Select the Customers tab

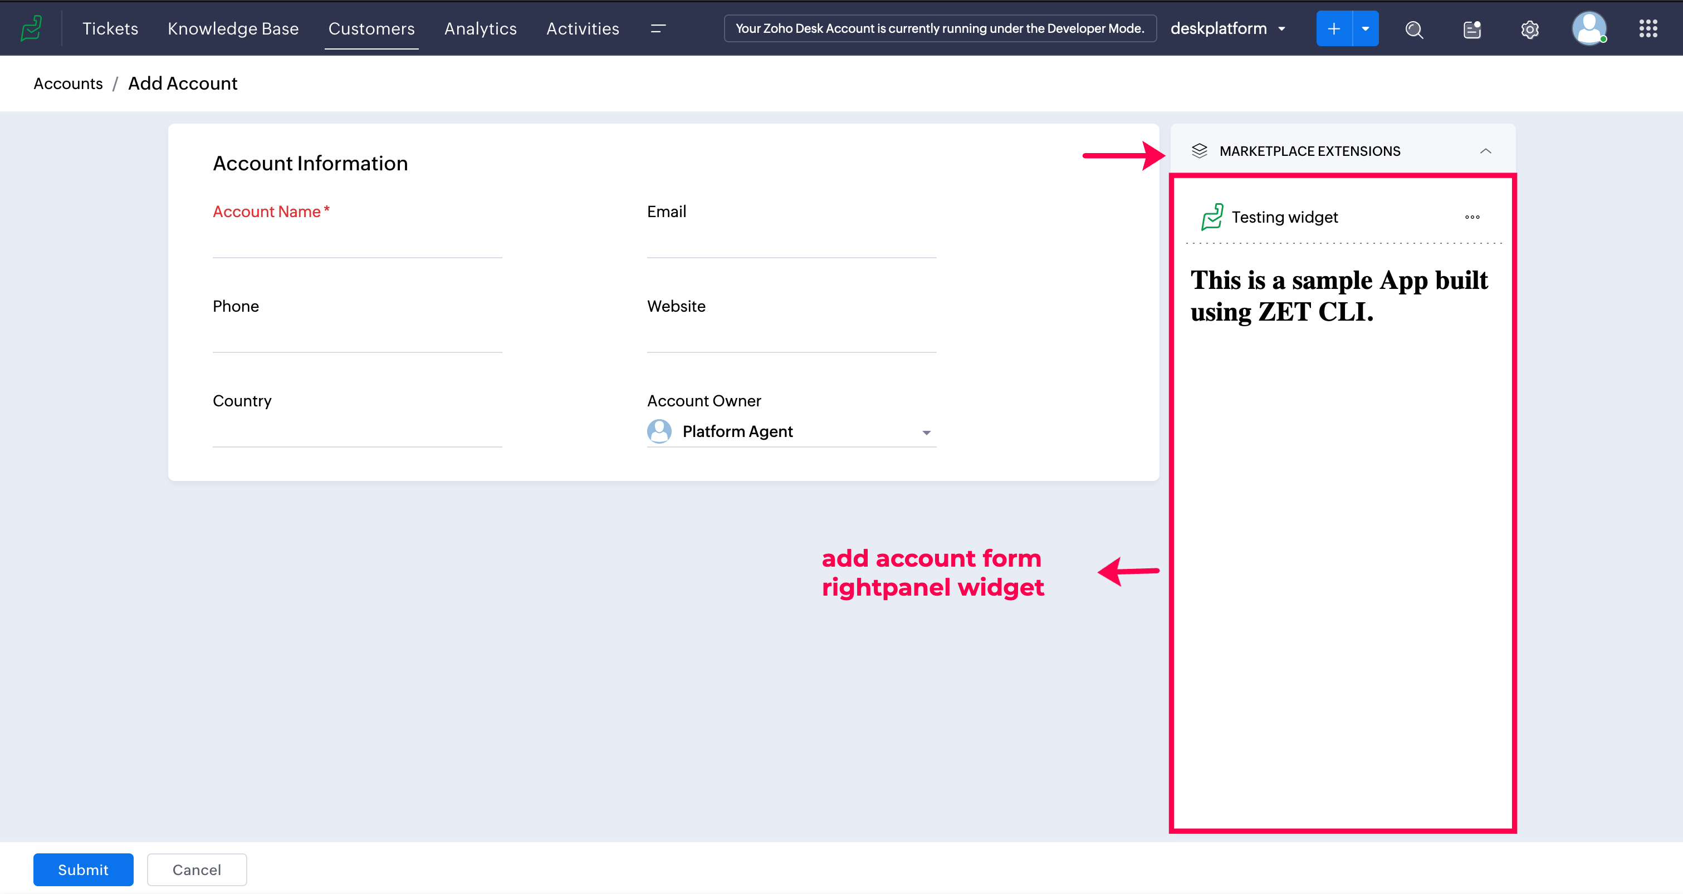coord(372,29)
